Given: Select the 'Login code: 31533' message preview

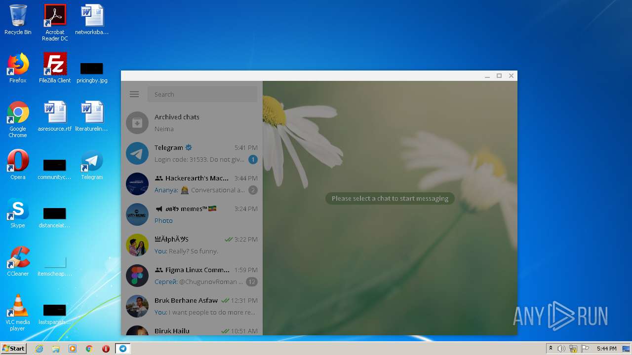Looking at the screenshot, I should tap(199, 159).
